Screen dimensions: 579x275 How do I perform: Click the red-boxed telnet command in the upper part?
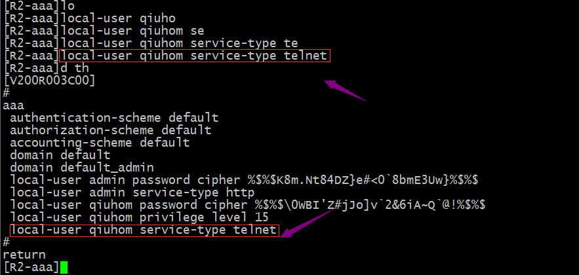(195, 56)
